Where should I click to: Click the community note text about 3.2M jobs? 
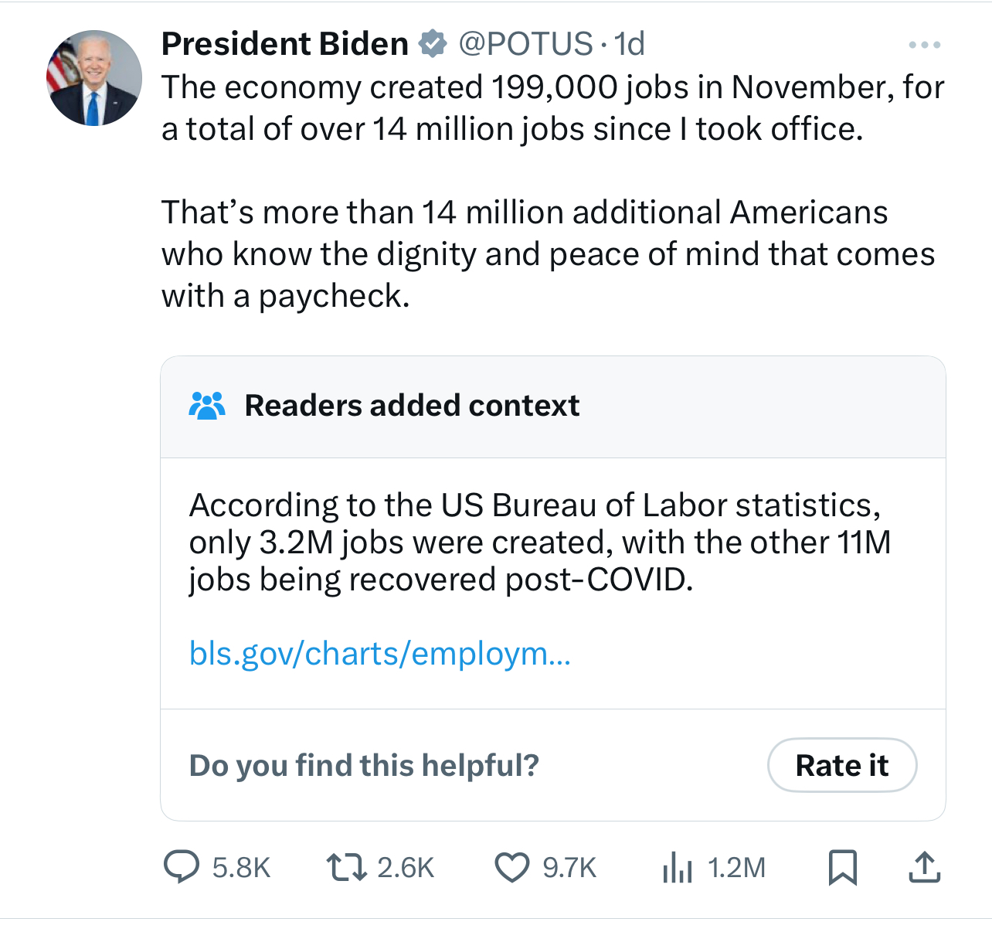pos(539,542)
